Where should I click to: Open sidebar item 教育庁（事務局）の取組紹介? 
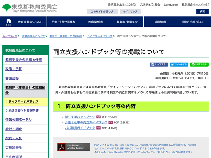tap(25, 90)
